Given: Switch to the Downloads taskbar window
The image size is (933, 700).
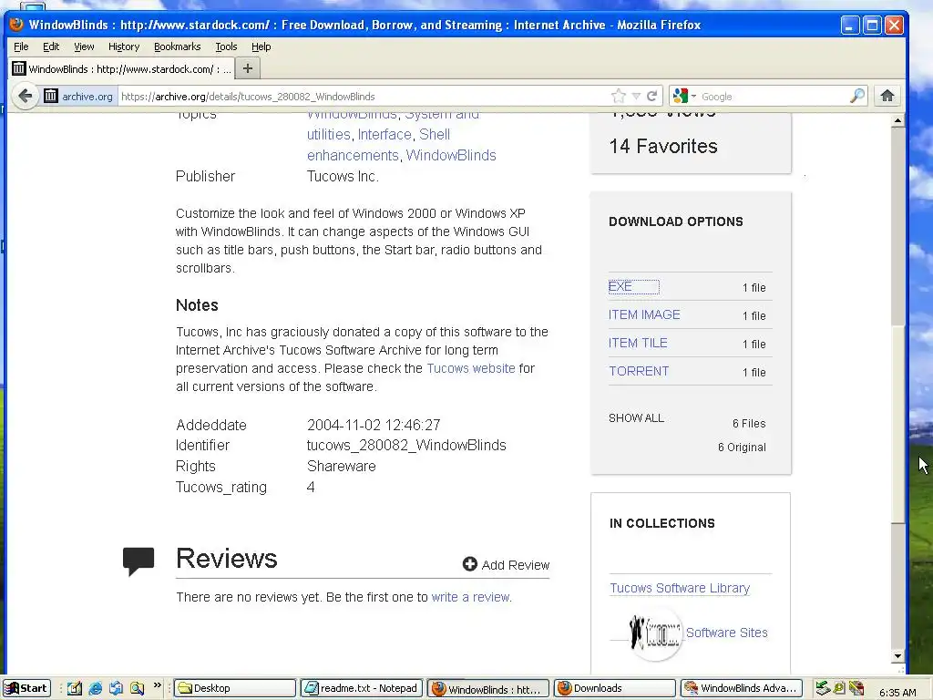Looking at the screenshot, I should click(x=615, y=689).
